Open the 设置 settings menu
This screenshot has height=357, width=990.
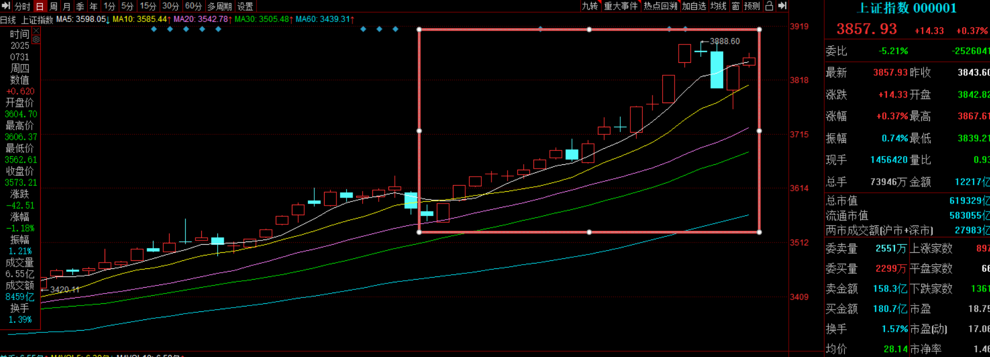[x=245, y=6]
